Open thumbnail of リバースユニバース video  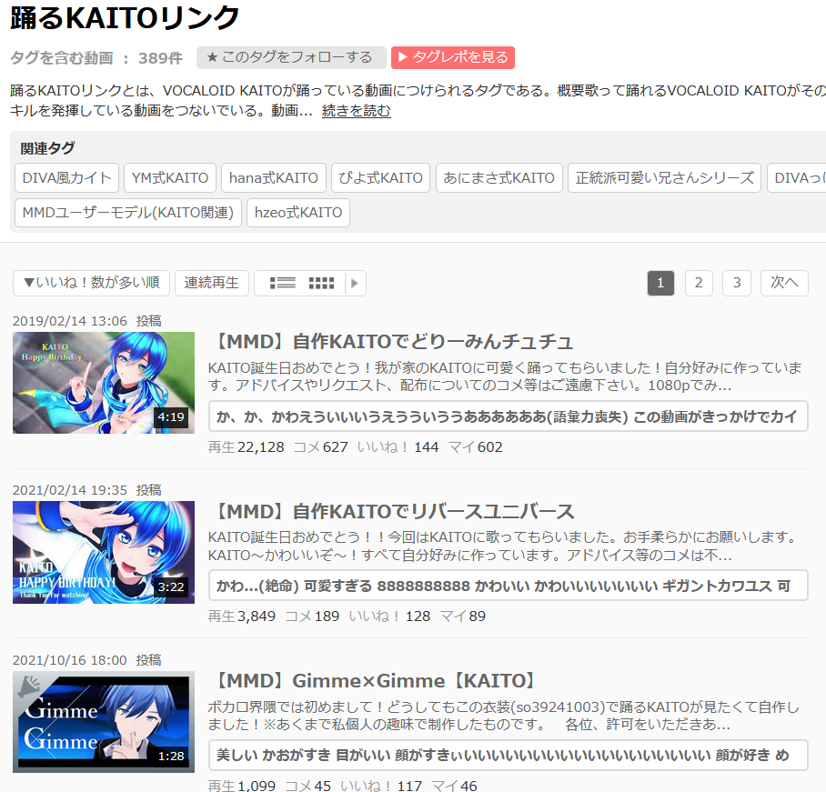tap(104, 552)
